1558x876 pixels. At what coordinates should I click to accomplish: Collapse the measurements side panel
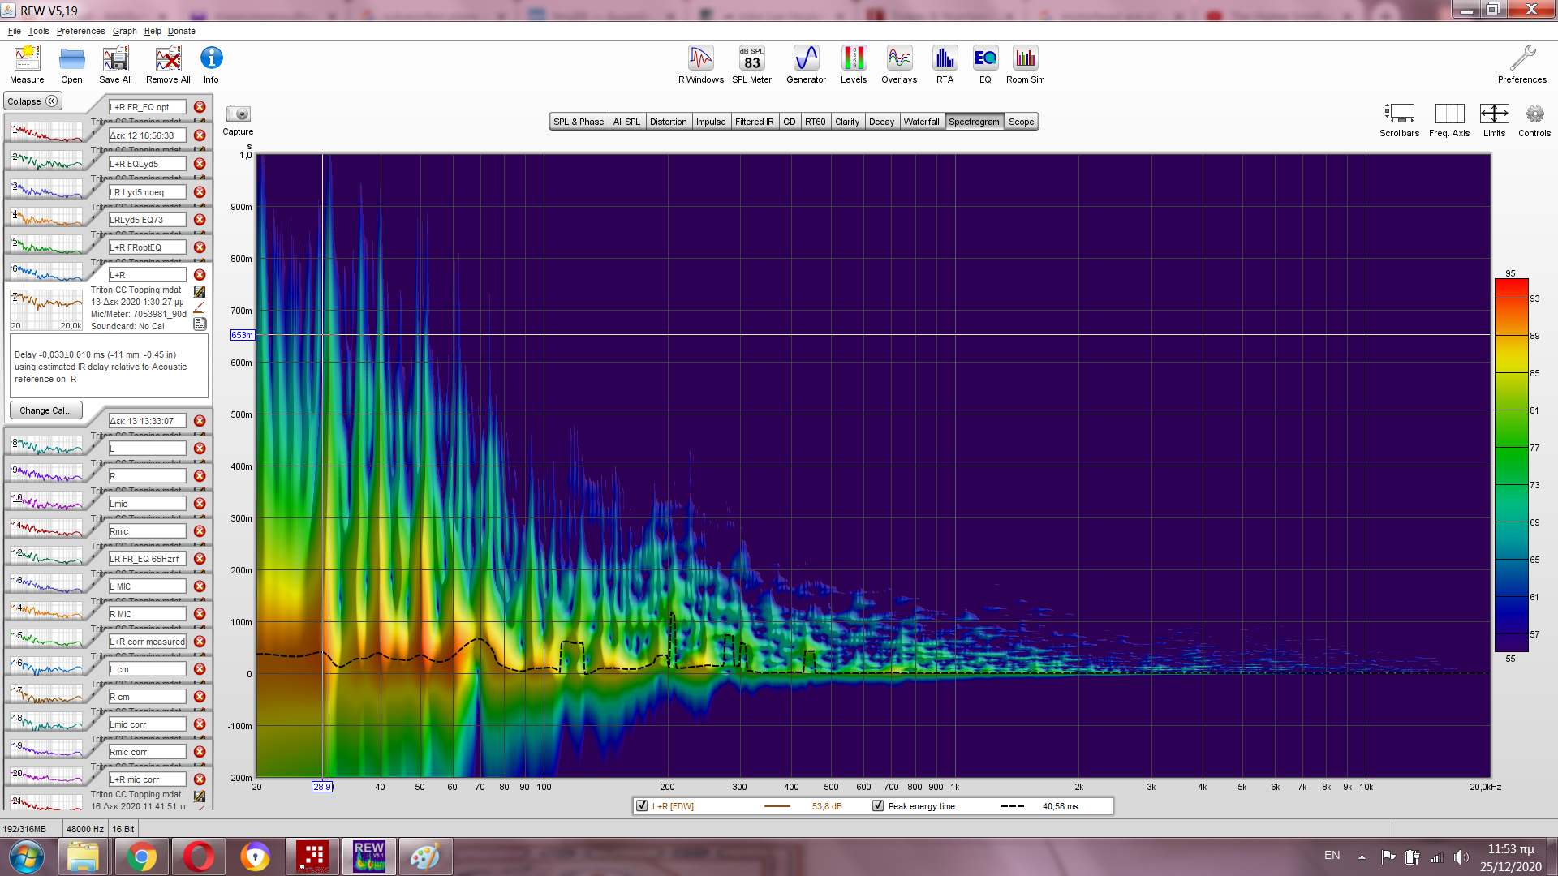coord(32,101)
